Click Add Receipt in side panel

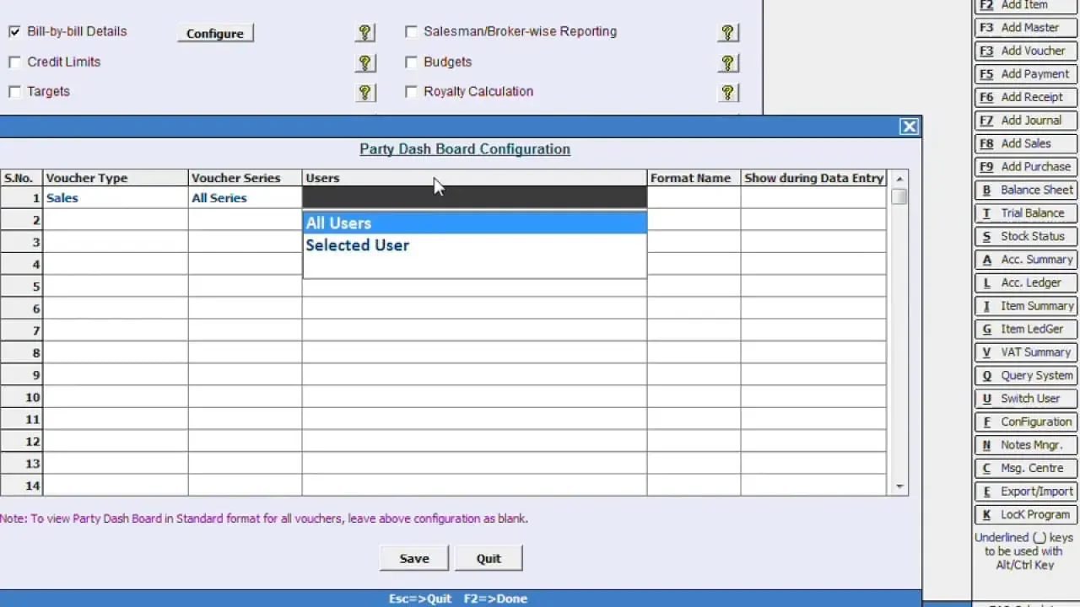(1025, 97)
